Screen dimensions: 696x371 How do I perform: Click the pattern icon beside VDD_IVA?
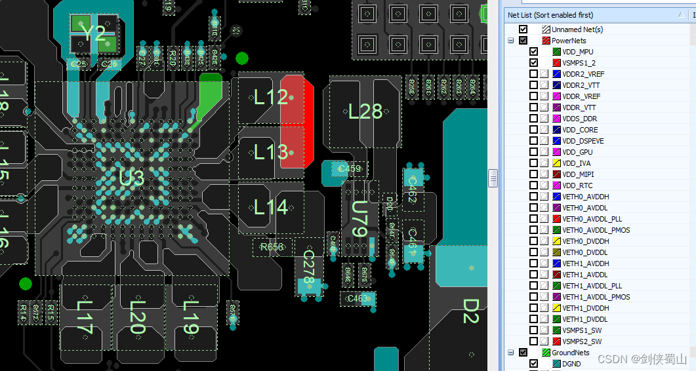pos(544,163)
